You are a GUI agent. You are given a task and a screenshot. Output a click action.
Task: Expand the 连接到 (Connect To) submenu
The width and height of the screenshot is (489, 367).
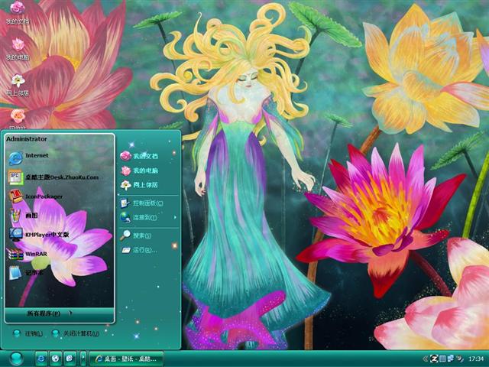click(145, 218)
